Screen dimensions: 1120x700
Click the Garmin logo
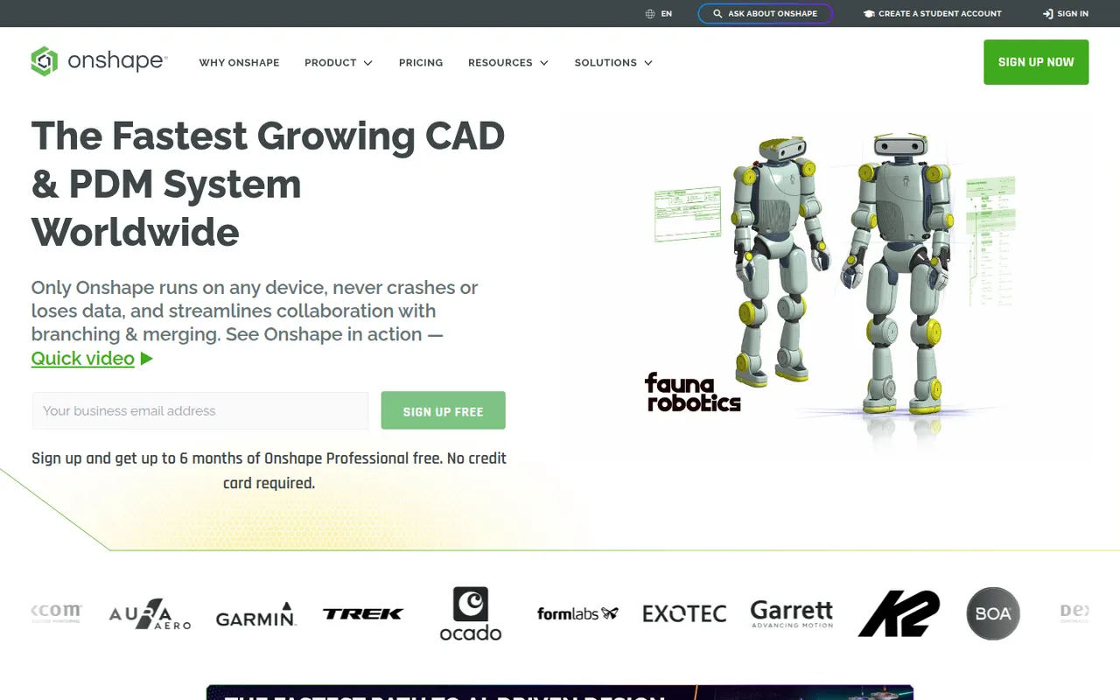tap(255, 614)
